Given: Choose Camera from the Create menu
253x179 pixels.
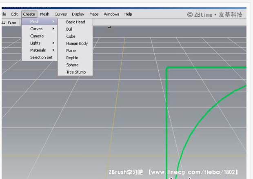Looking at the screenshot, I should (x=39, y=36).
